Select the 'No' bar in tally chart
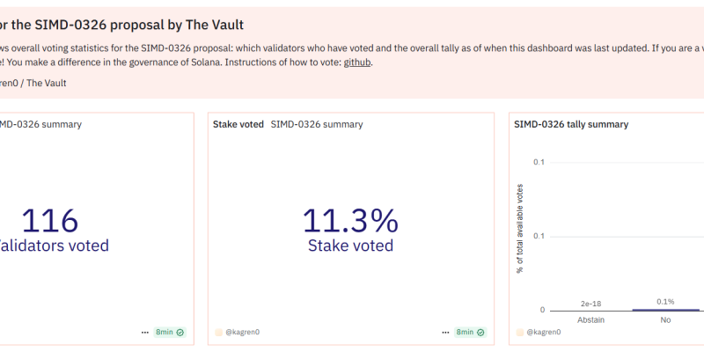Screen dimensions: 704x352 (666, 310)
